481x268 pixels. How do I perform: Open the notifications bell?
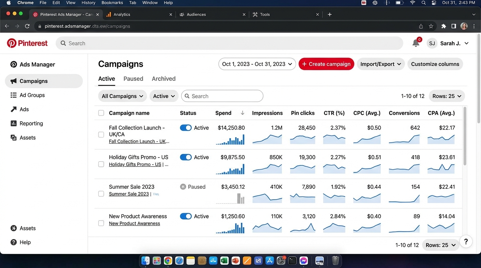click(416, 43)
